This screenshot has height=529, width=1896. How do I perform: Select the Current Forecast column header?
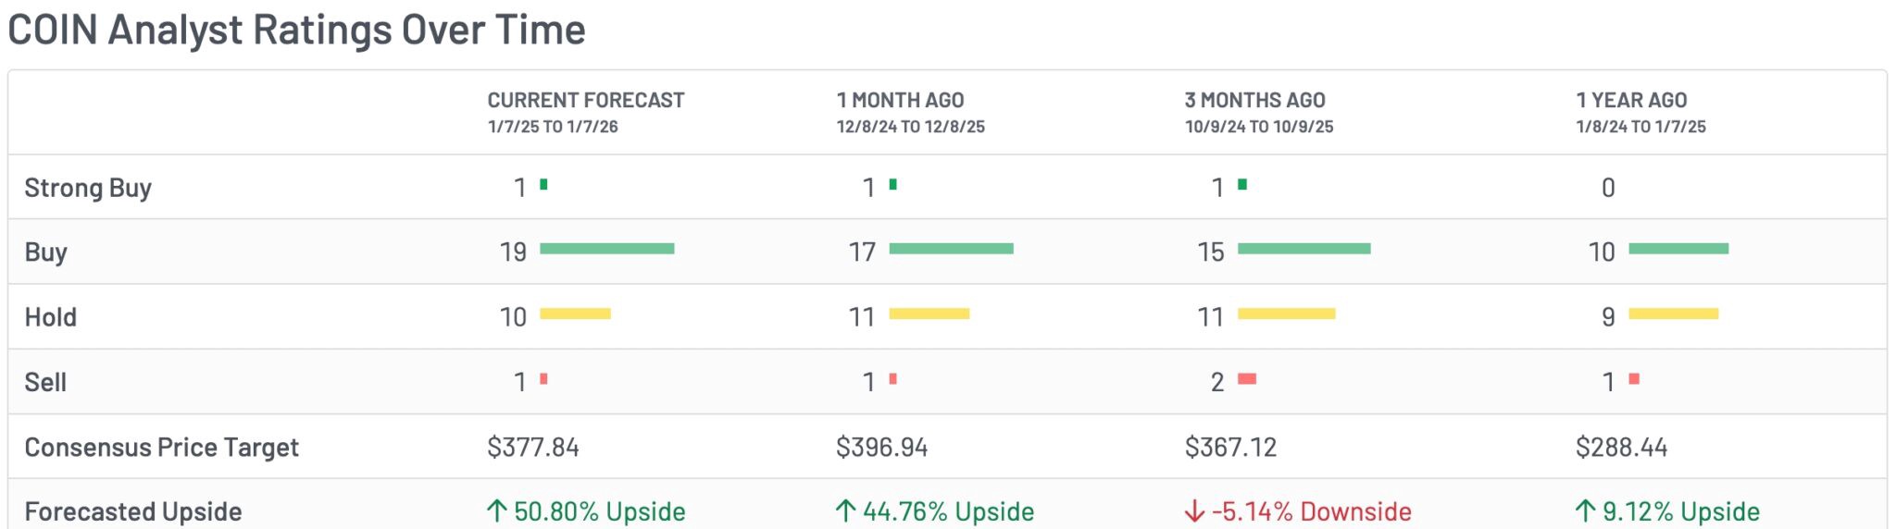pyautogui.click(x=586, y=100)
